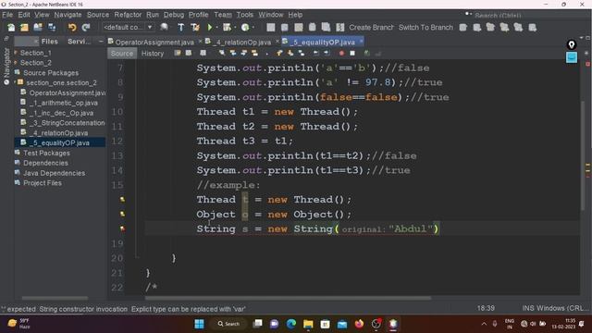This screenshot has height=333, width=592.
Task: Click the red record macro icon
Action: click(341, 54)
